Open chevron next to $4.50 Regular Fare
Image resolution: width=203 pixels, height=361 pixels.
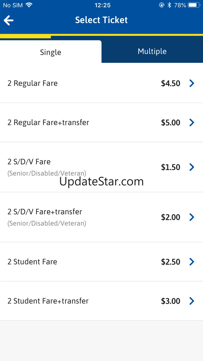[x=192, y=83]
